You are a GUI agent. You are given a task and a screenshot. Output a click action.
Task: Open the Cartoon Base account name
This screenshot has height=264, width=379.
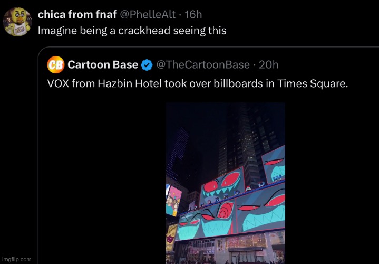tap(103, 65)
